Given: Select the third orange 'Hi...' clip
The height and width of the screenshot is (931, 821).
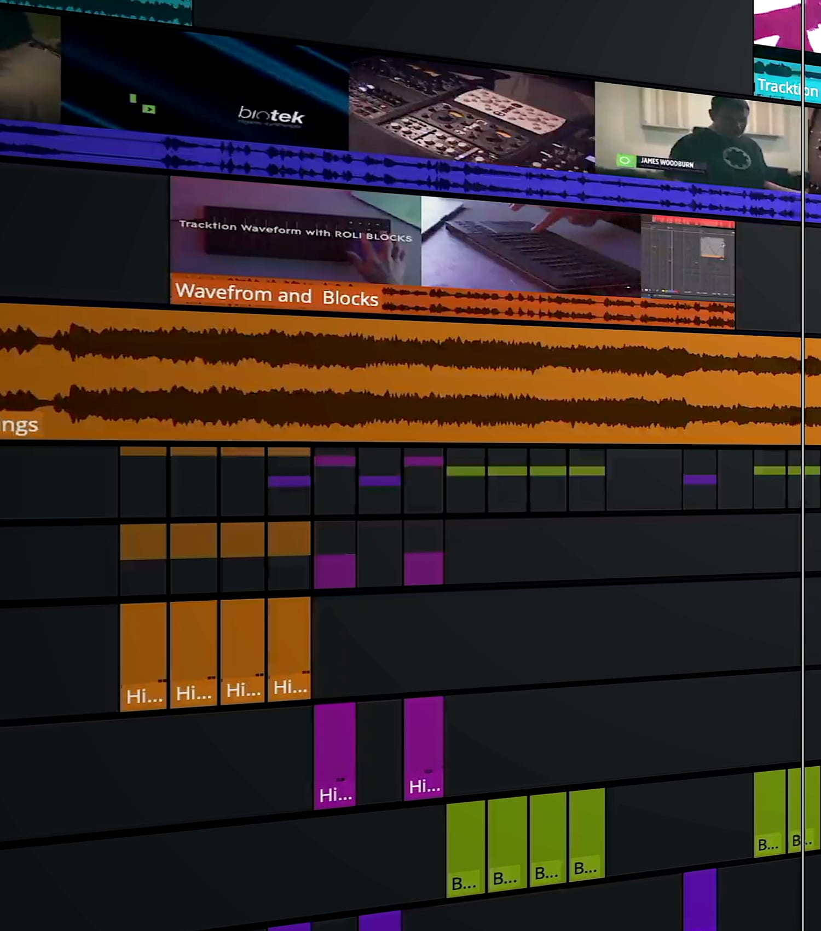Looking at the screenshot, I should [x=243, y=651].
